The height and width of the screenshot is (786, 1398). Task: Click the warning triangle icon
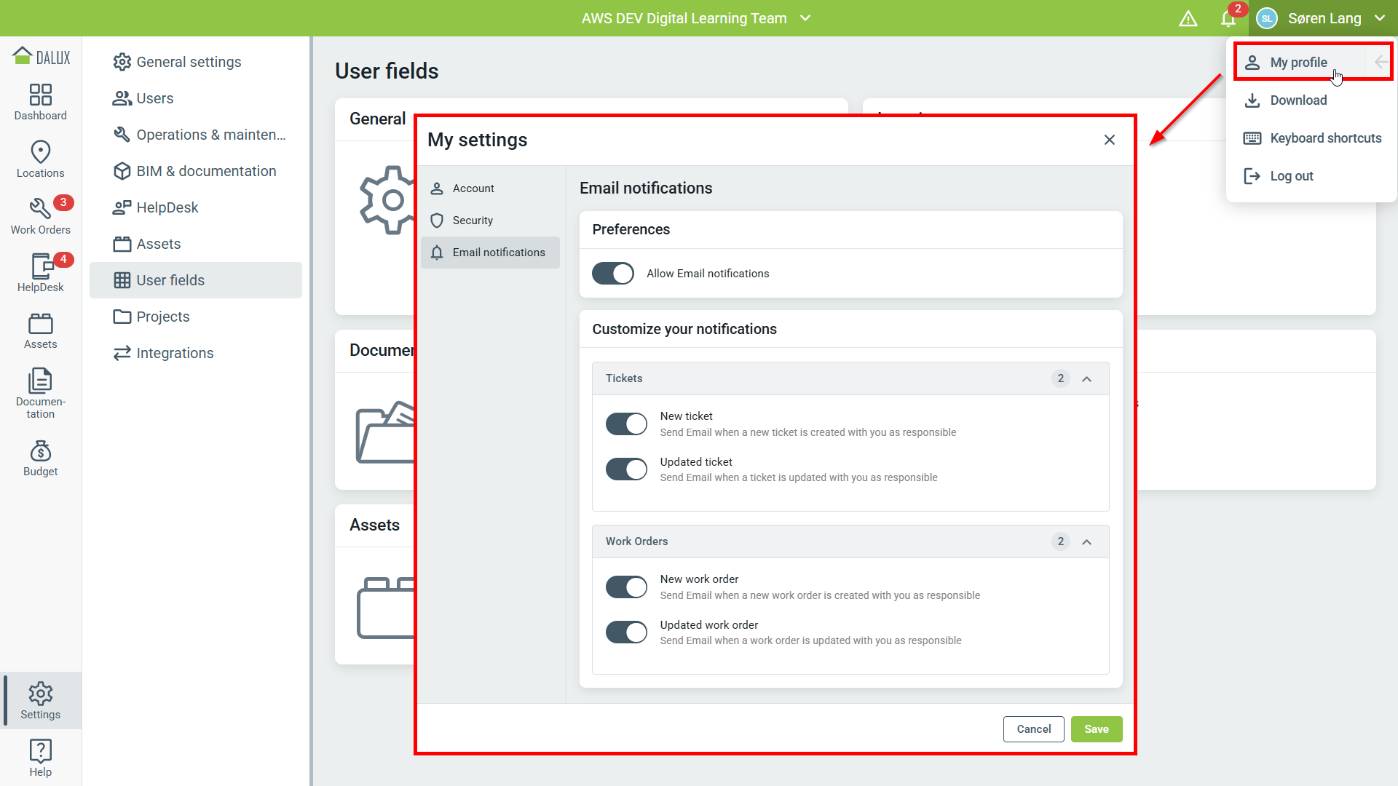point(1188,18)
